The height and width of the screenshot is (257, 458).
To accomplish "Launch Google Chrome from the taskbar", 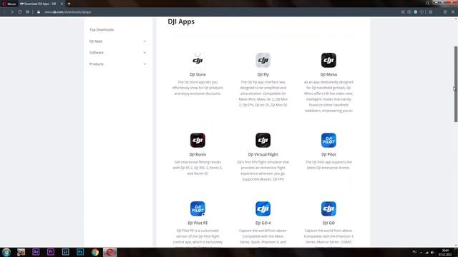I will 95,252.
